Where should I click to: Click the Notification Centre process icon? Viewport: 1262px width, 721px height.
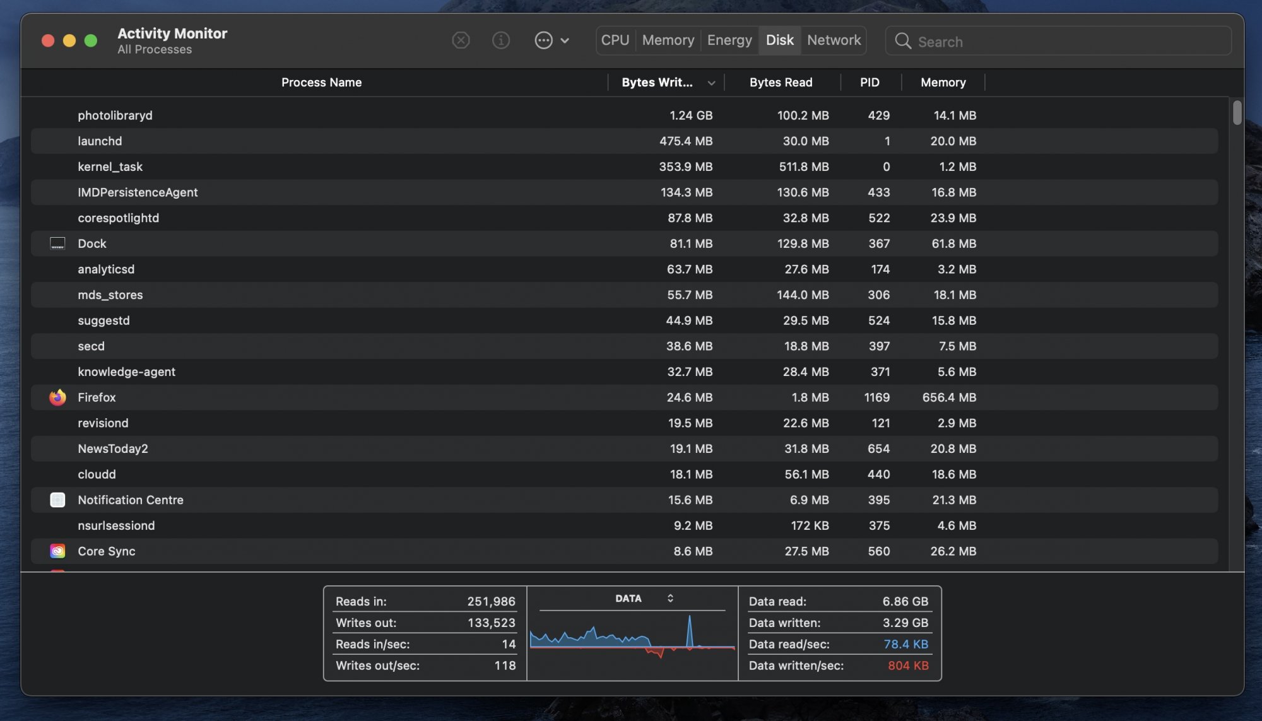tap(57, 500)
